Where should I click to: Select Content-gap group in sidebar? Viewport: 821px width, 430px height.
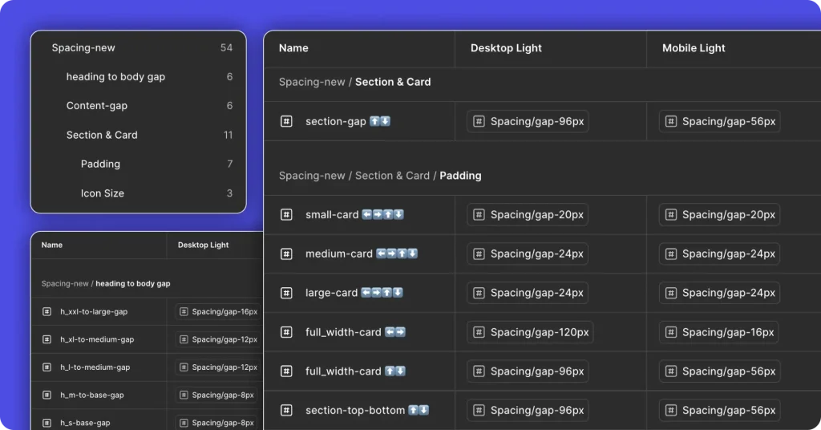138,106
